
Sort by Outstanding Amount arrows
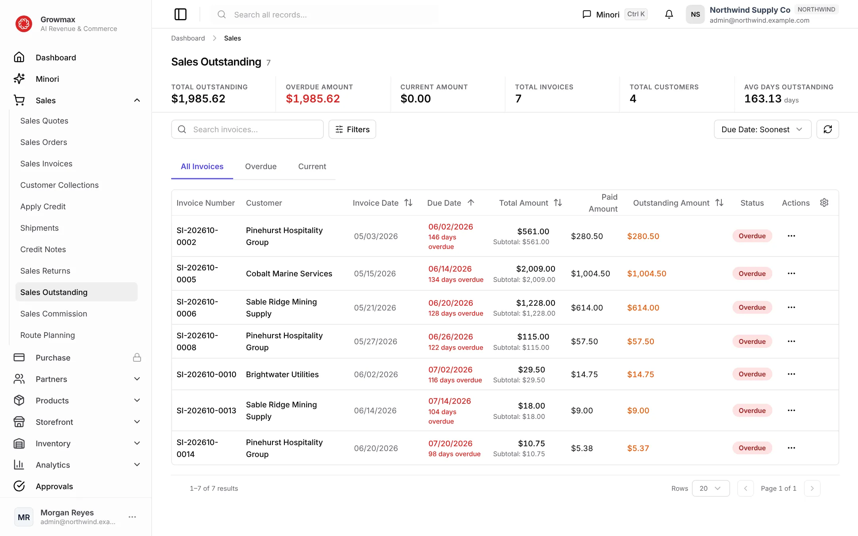[x=719, y=202]
